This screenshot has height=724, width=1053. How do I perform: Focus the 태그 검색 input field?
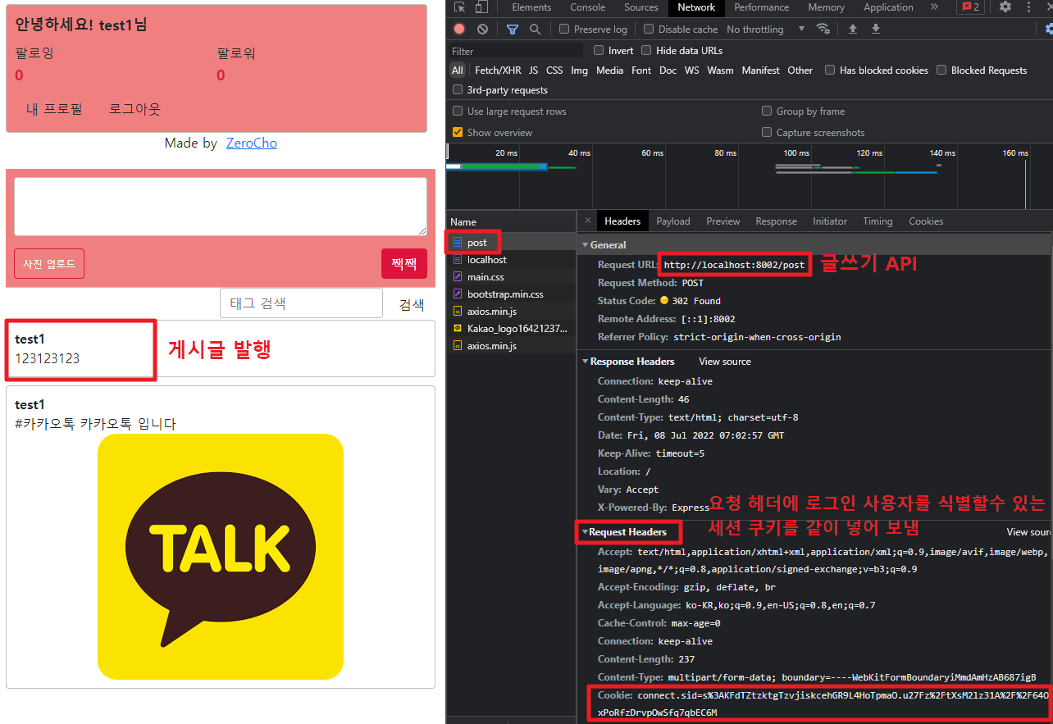pyautogui.click(x=301, y=303)
